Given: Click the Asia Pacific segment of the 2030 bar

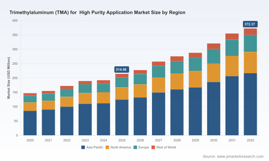Looking at the screenshot, I should click(214, 109).
